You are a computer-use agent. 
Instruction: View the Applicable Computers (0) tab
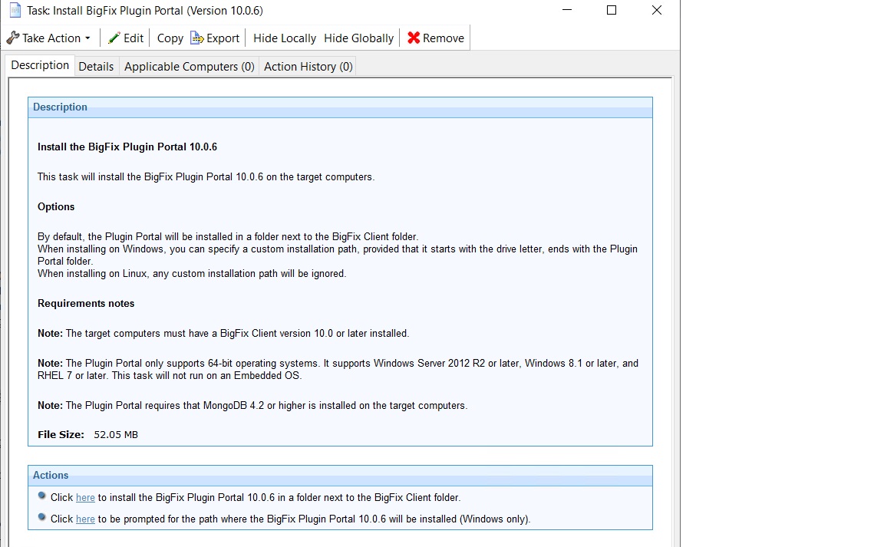(x=189, y=67)
